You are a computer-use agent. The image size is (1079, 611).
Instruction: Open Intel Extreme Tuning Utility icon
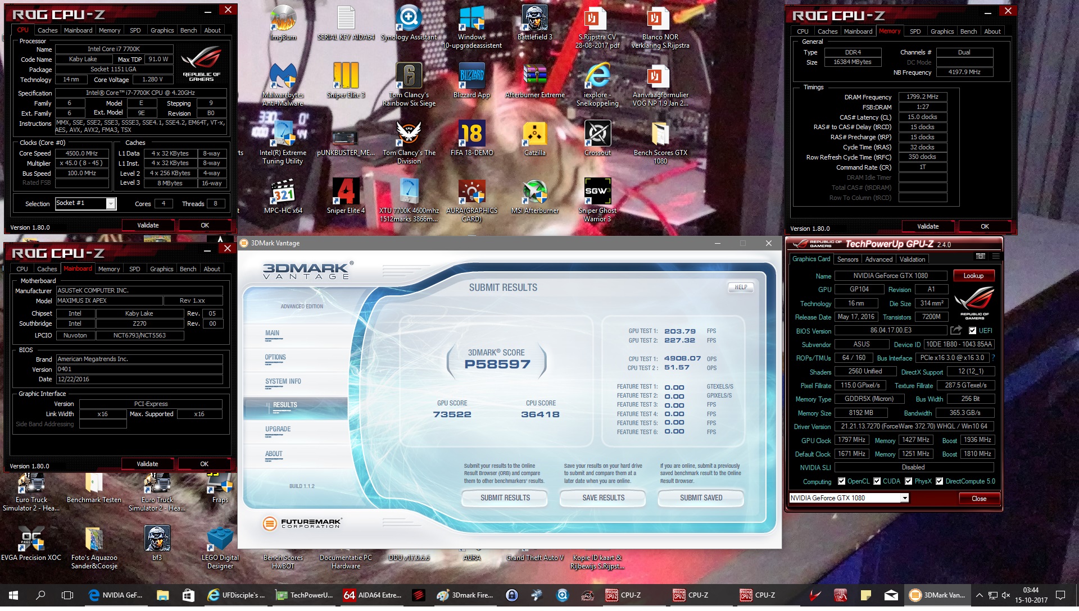click(283, 142)
